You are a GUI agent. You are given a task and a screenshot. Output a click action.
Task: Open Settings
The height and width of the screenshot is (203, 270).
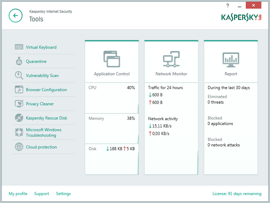tap(63, 193)
